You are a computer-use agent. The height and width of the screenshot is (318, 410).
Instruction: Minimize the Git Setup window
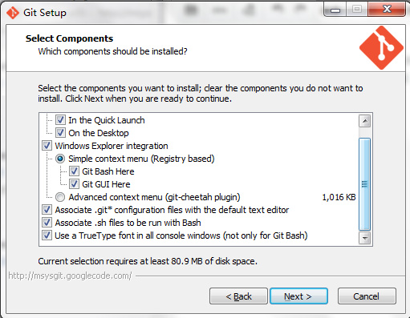coord(335,10)
